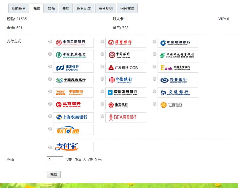Choose 宁波银行 radio option
This screenshot has height=188, width=238.
(155, 104)
